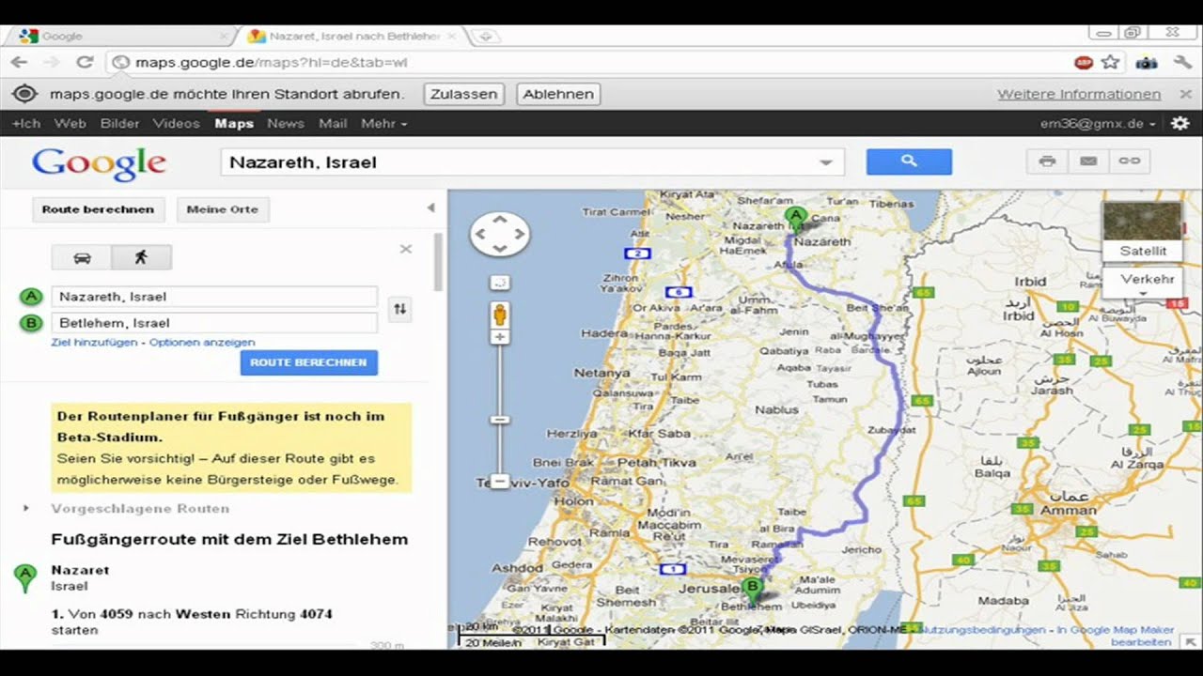Pan the map down with the arrow control

point(500,249)
